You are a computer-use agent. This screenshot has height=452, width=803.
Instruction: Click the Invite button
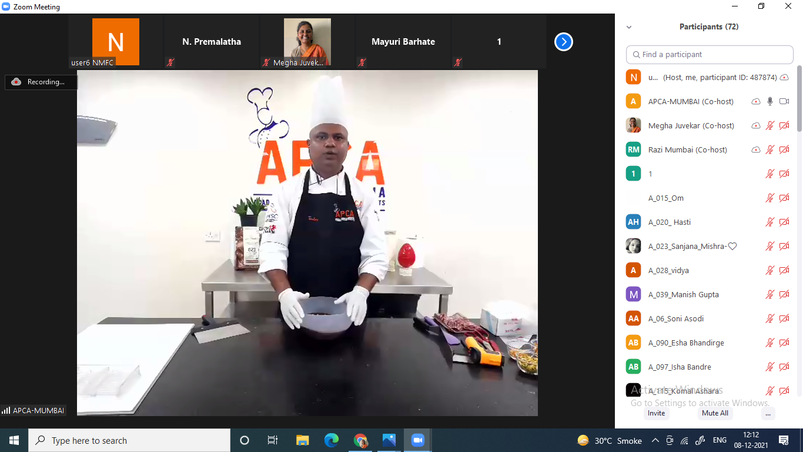click(656, 413)
